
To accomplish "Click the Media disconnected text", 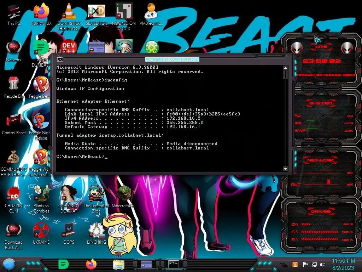I will click(x=192, y=144).
